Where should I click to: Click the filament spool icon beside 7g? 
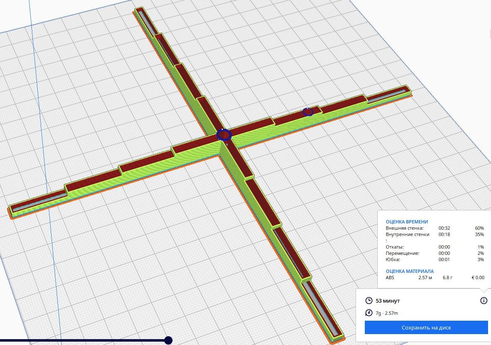(x=369, y=313)
